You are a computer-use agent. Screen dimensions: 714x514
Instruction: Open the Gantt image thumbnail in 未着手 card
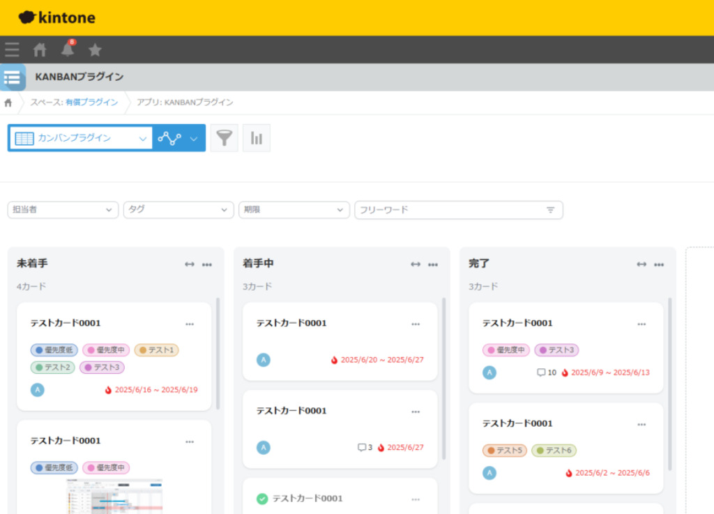point(114,497)
